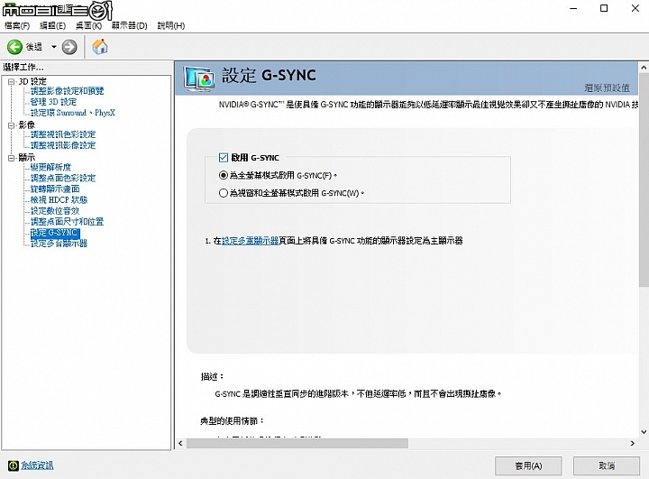
Task: Go to Home via the house icon
Action: tap(100, 46)
